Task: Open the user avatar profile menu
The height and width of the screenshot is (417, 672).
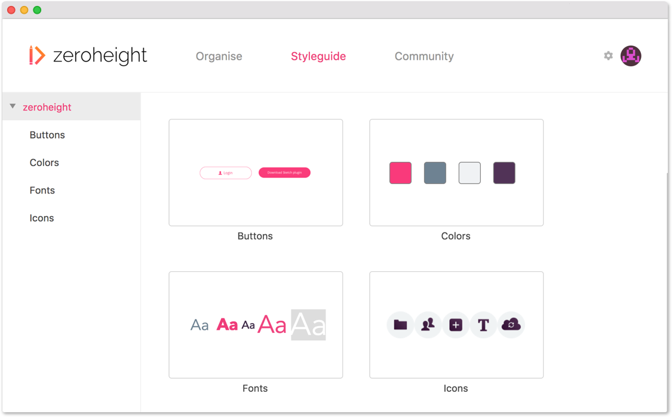Action: coord(631,56)
